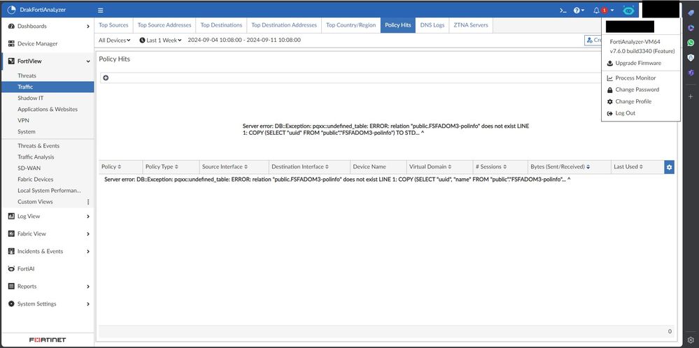Click browser sidebar settings gear icon
Image resolution: width=699 pixels, height=348 pixels.
point(691,340)
